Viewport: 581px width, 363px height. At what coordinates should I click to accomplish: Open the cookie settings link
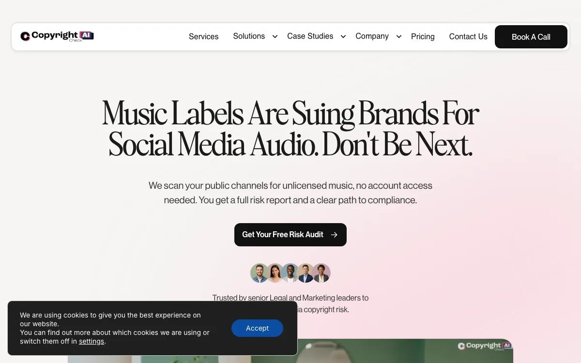point(92,341)
